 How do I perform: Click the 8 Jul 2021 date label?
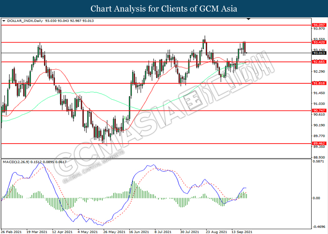(x=163, y=232)
